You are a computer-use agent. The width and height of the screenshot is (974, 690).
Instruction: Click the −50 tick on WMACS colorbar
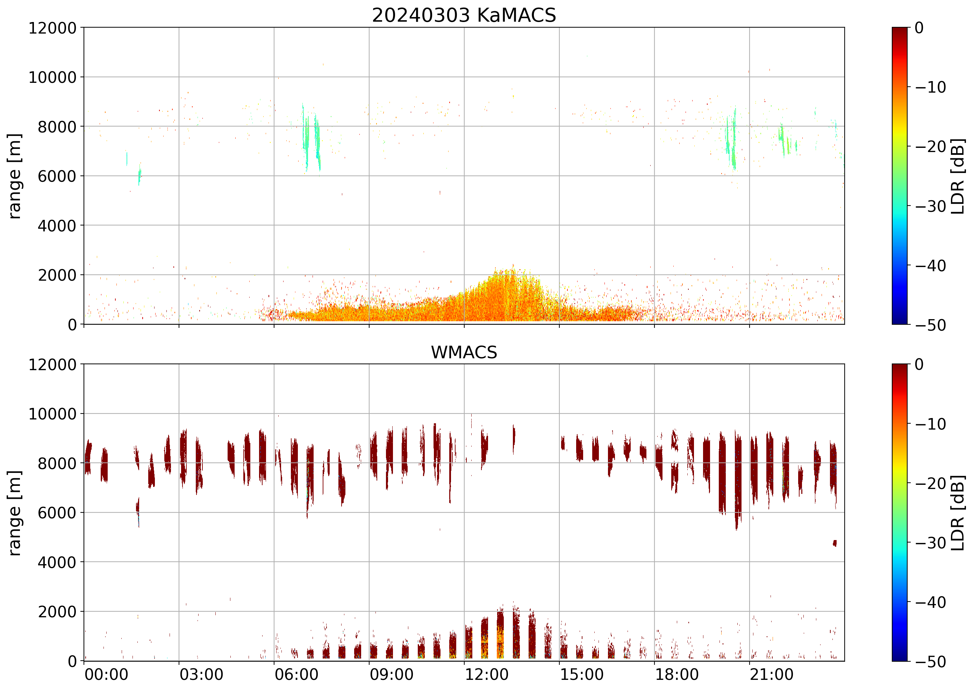(931, 662)
